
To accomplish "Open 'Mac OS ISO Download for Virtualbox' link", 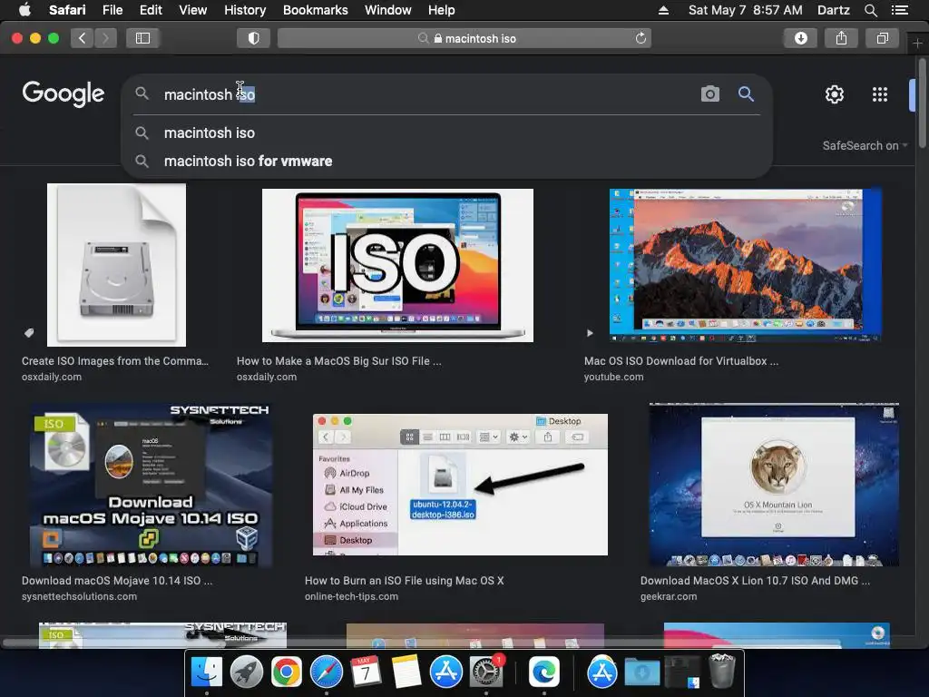I will pos(681,361).
